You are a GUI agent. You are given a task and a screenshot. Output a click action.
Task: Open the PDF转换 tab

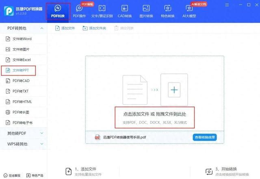click(58, 11)
